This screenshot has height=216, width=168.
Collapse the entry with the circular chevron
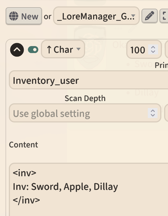[x=17, y=50]
